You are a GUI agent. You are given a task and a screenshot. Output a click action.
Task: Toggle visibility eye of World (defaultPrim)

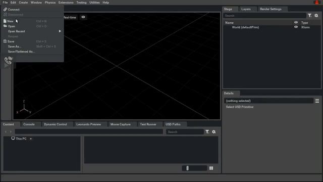click(296, 27)
